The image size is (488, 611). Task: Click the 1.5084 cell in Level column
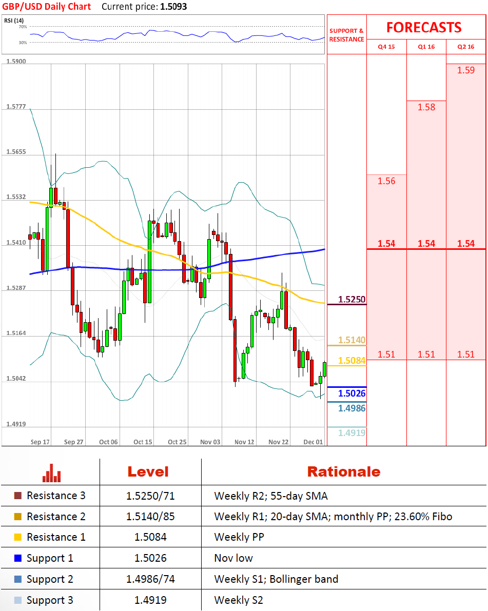pos(150,537)
